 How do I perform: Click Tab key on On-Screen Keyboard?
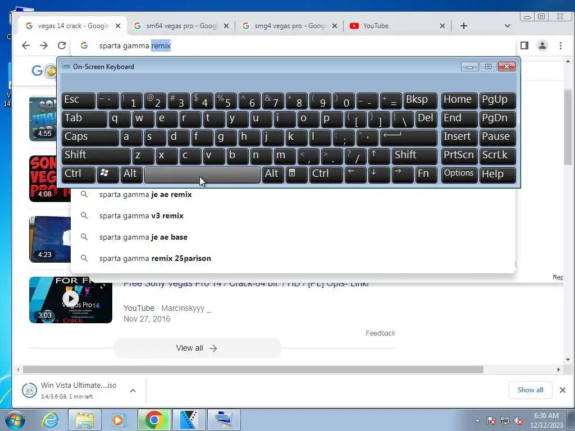tap(84, 119)
